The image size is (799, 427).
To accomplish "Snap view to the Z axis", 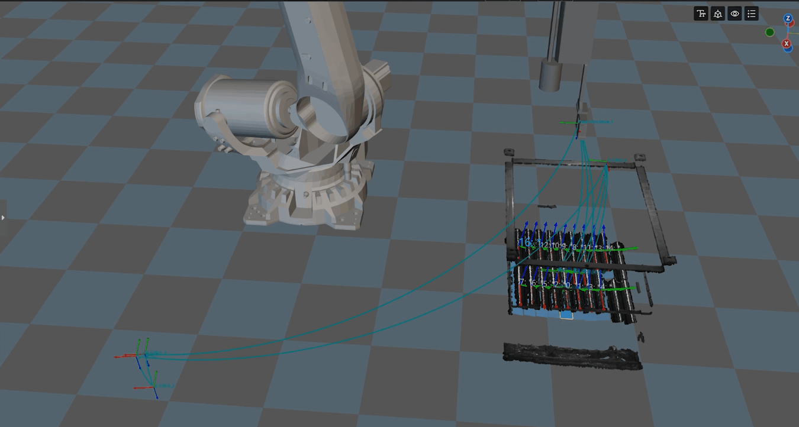I will [788, 19].
